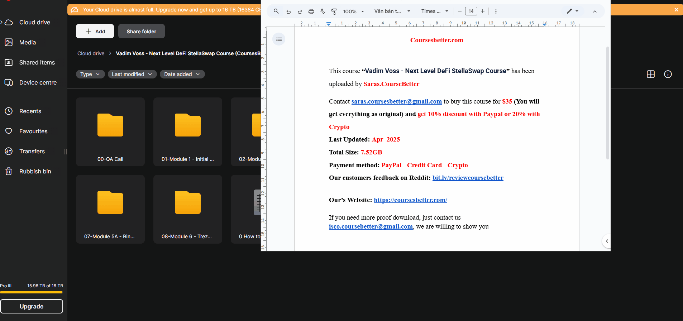Open the zoom 100% dropdown

353,11
